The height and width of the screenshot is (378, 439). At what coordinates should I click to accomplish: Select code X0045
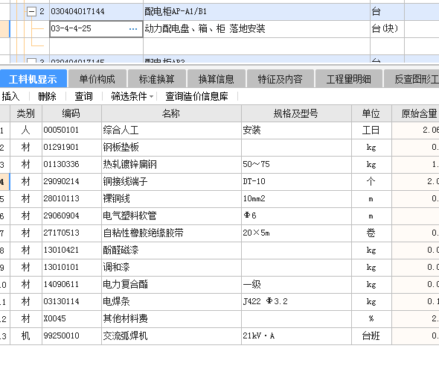71,319
